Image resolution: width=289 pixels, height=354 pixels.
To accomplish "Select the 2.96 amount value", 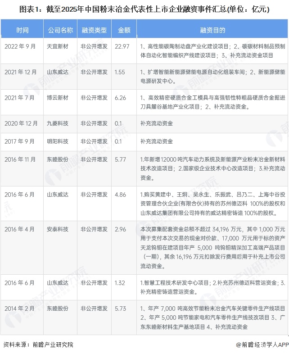I will click(x=120, y=228).
